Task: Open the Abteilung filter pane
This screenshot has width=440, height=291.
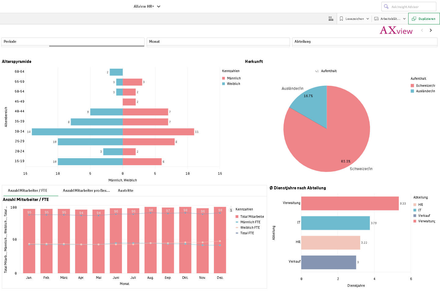Action: (365, 42)
